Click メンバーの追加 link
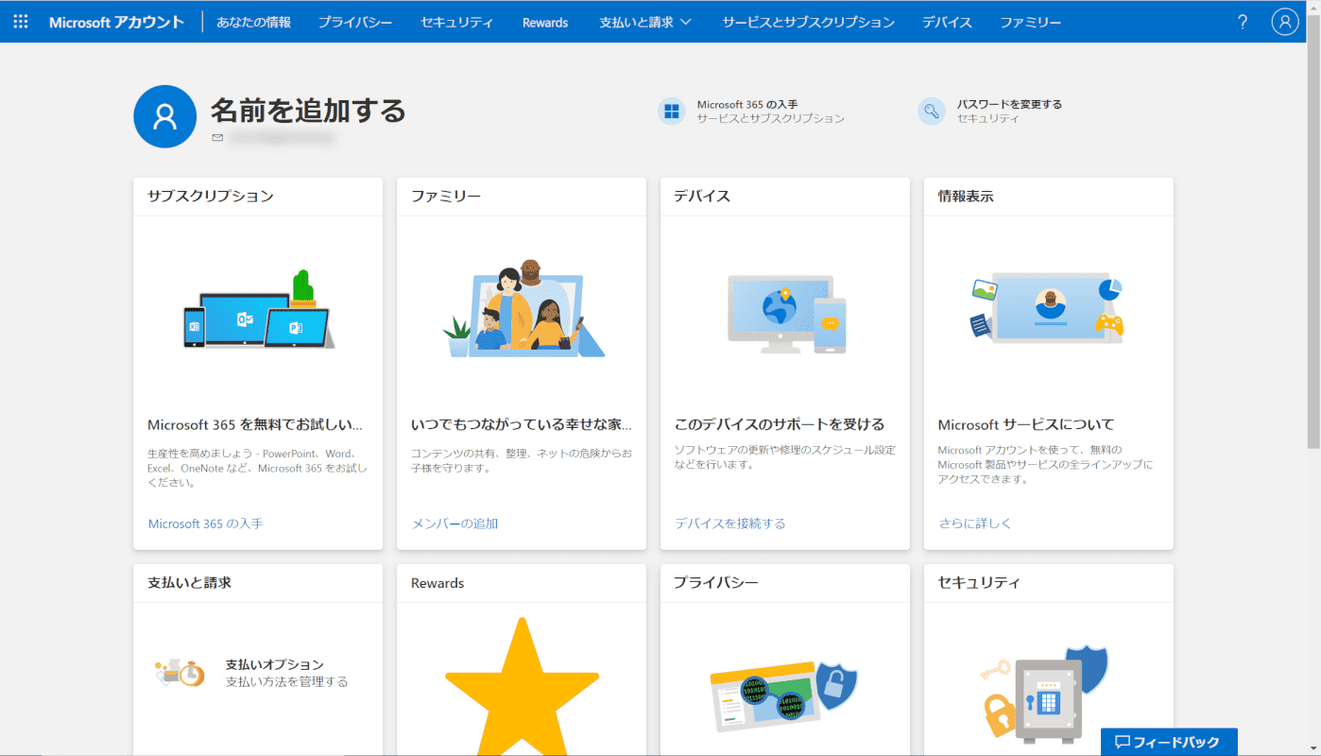 pyautogui.click(x=455, y=523)
